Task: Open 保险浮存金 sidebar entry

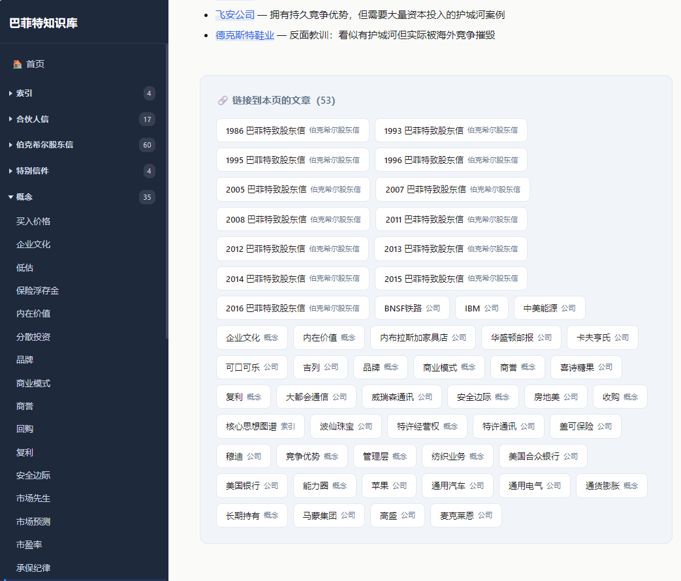Action: point(37,290)
